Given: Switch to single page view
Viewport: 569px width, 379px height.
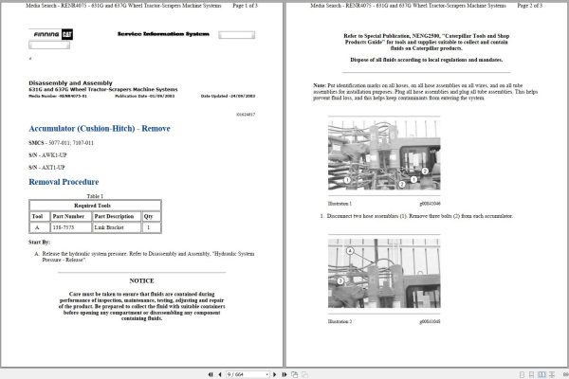Looking at the screenshot, I should tap(522, 374).
